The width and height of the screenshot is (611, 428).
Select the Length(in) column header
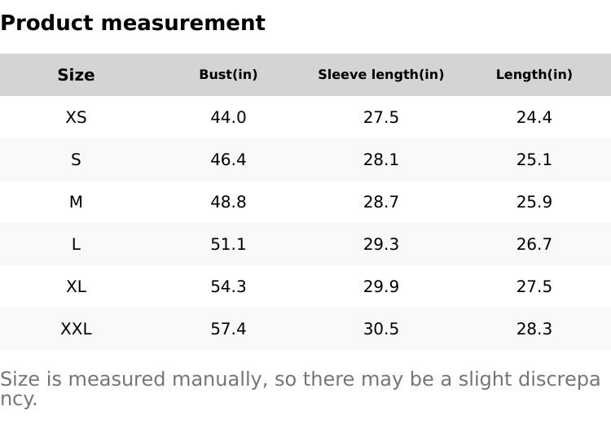(534, 75)
